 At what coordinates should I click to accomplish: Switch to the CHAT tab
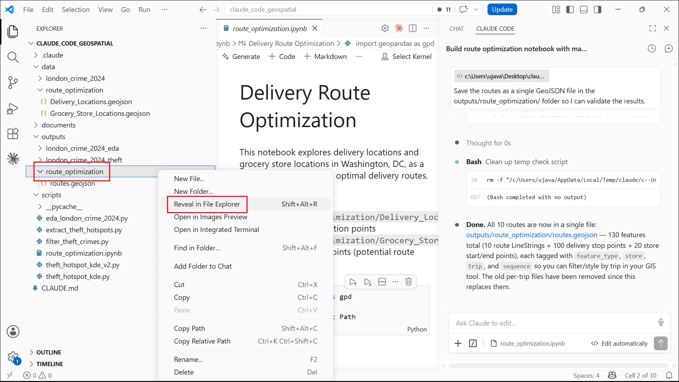pyautogui.click(x=456, y=29)
